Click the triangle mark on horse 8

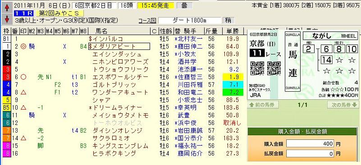[23, 92]
